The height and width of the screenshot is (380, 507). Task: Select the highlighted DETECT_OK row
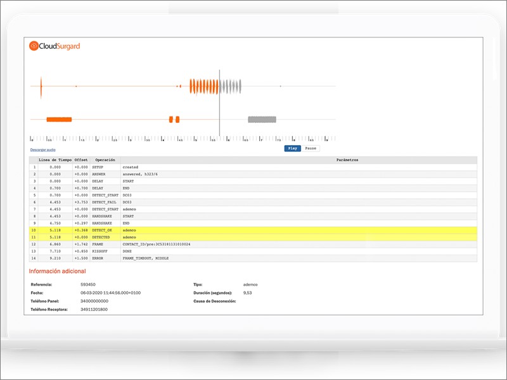[253, 230]
